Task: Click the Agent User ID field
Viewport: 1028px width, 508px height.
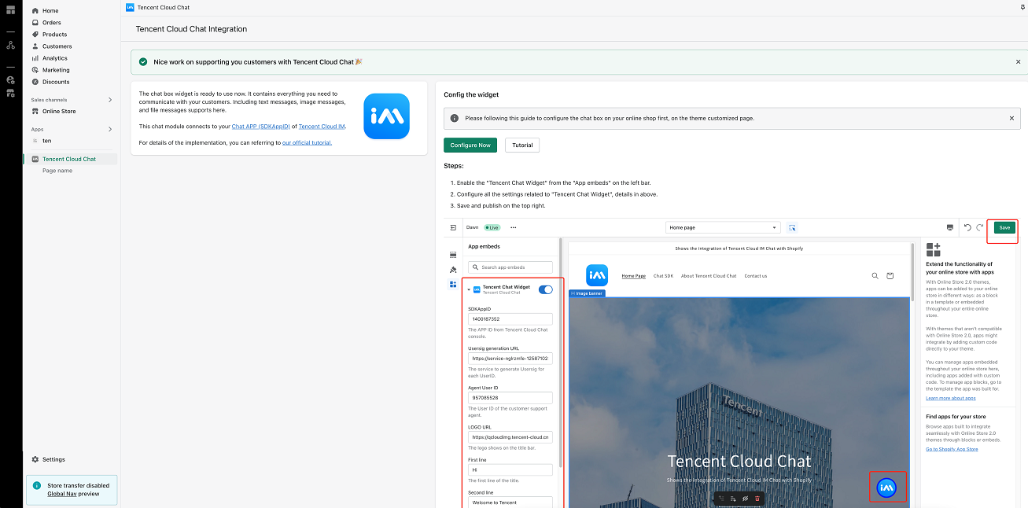Action: (x=510, y=398)
